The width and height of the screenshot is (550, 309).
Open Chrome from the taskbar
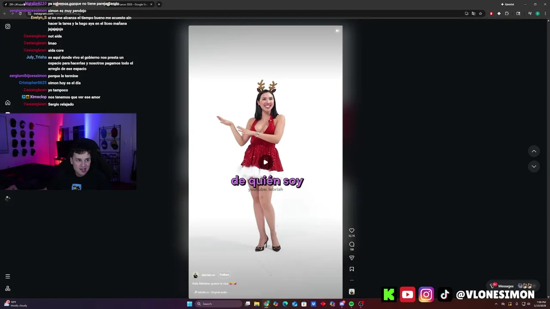click(x=266, y=304)
